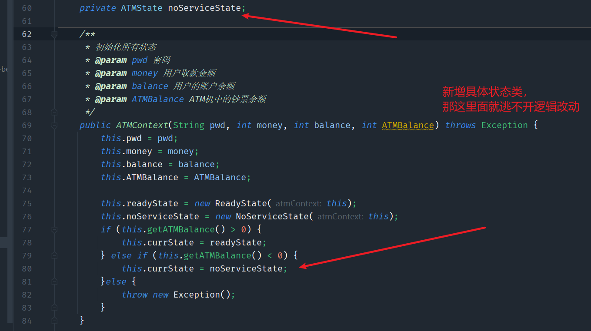Click the else keyword on line 81
This screenshot has height=331, width=591.
pos(116,281)
